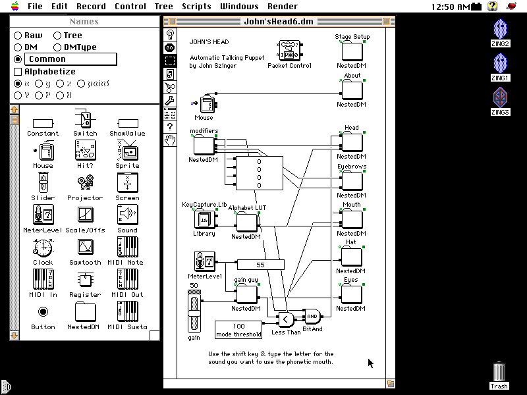Click the Register module icon
Viewport: 527px width, 395px height.
point(86,280)
